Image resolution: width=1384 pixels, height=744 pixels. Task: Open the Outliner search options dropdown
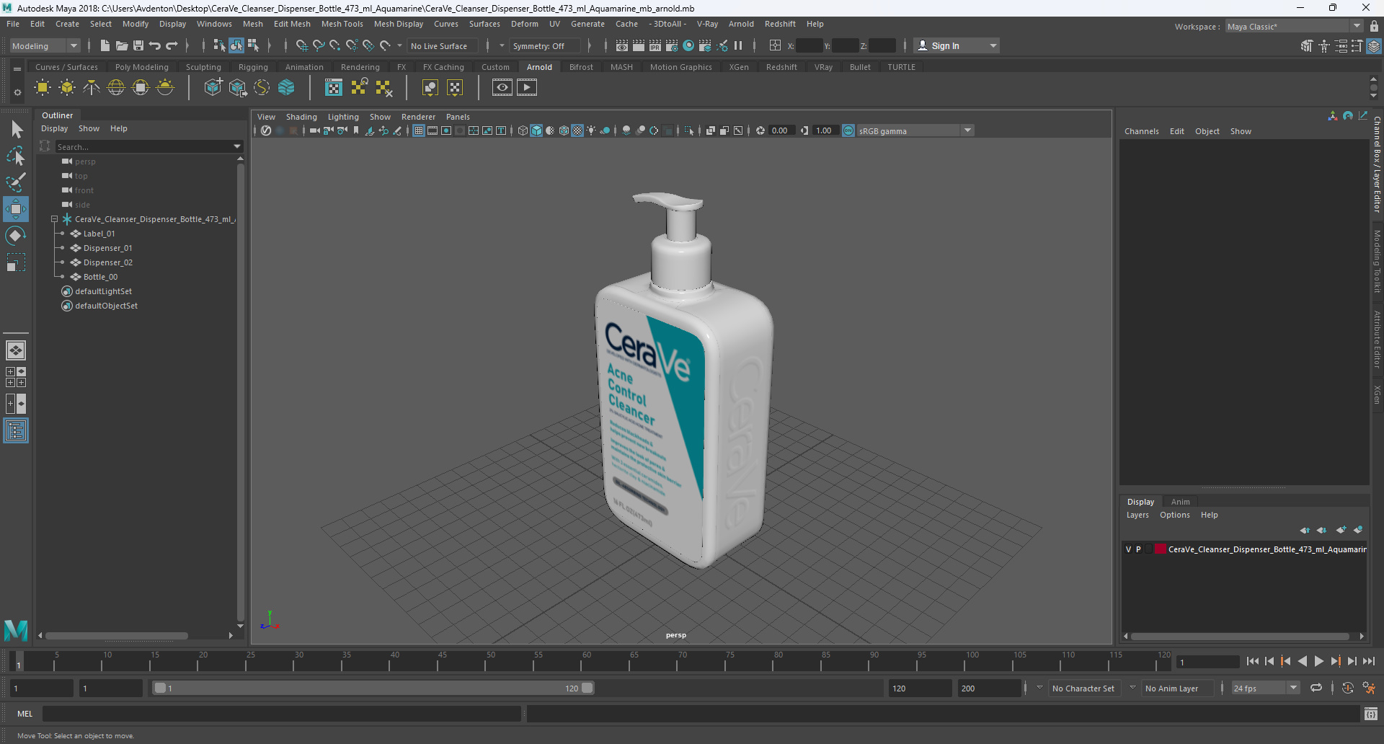coord(237,146)
